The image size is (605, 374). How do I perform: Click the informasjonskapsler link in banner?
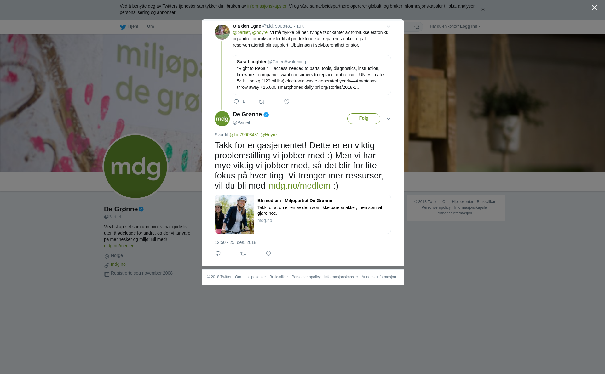[267, 6]
